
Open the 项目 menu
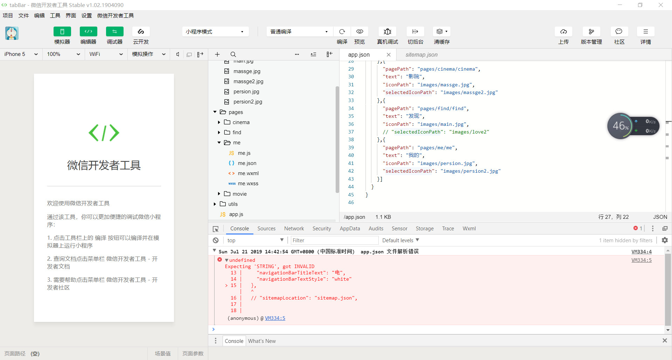[x=8, y=16]
